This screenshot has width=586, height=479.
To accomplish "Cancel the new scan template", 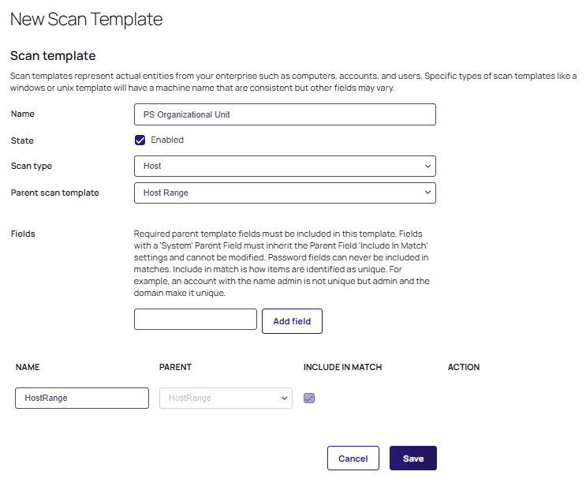I will [x=353, y=458].
